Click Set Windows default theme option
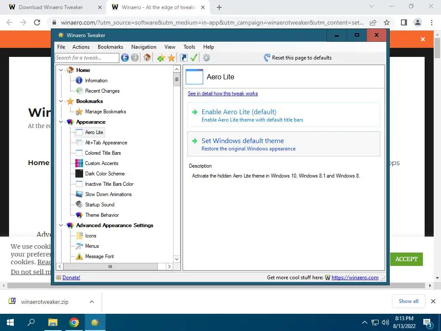The width and height of the screenshot is (441, 331). [283, 144]
